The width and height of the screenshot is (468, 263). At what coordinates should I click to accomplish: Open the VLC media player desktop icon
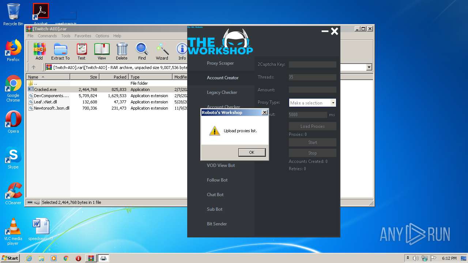coord(13,232)
